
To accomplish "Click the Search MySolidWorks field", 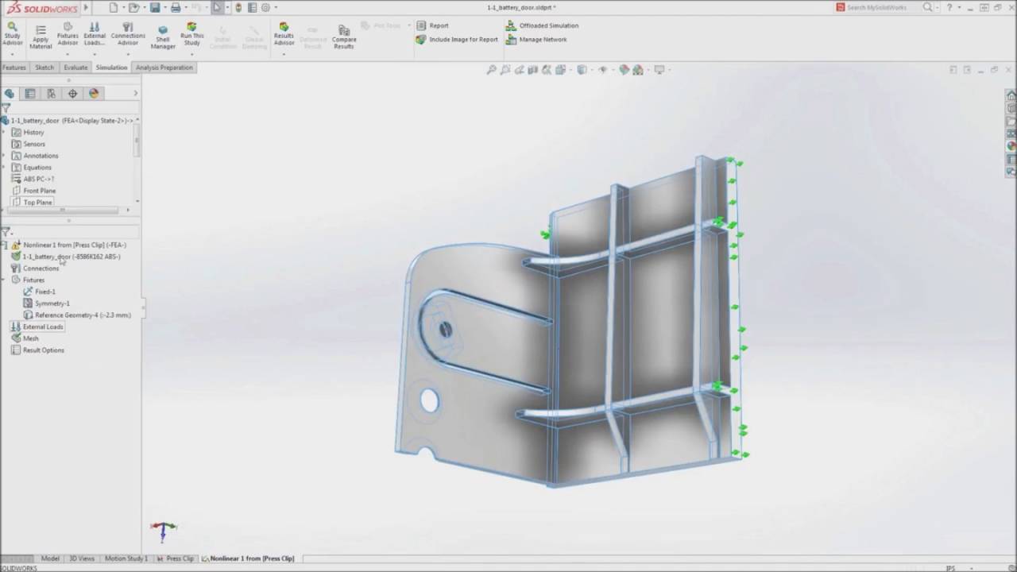I will (879, 7).
